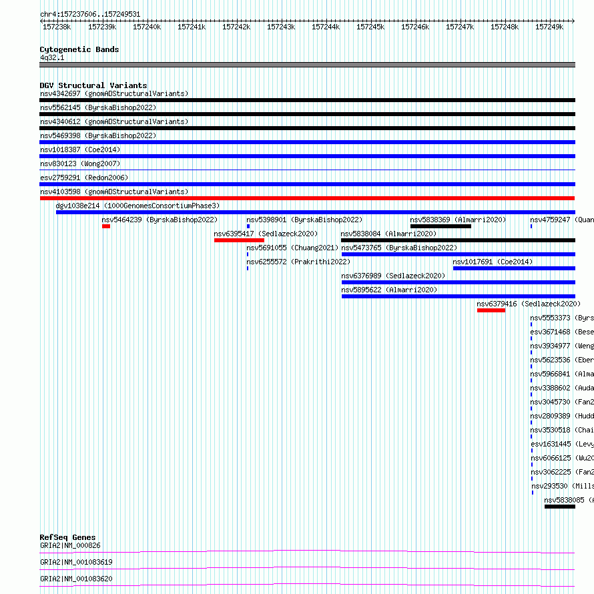Open the nsv5966841 variant label
594x594 pixels.
point(562,374)
